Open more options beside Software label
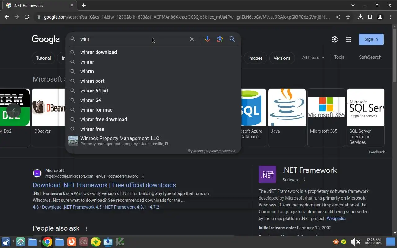Viewport: 397px width, 248px height. pyautogui.click(x=304, y=179)
